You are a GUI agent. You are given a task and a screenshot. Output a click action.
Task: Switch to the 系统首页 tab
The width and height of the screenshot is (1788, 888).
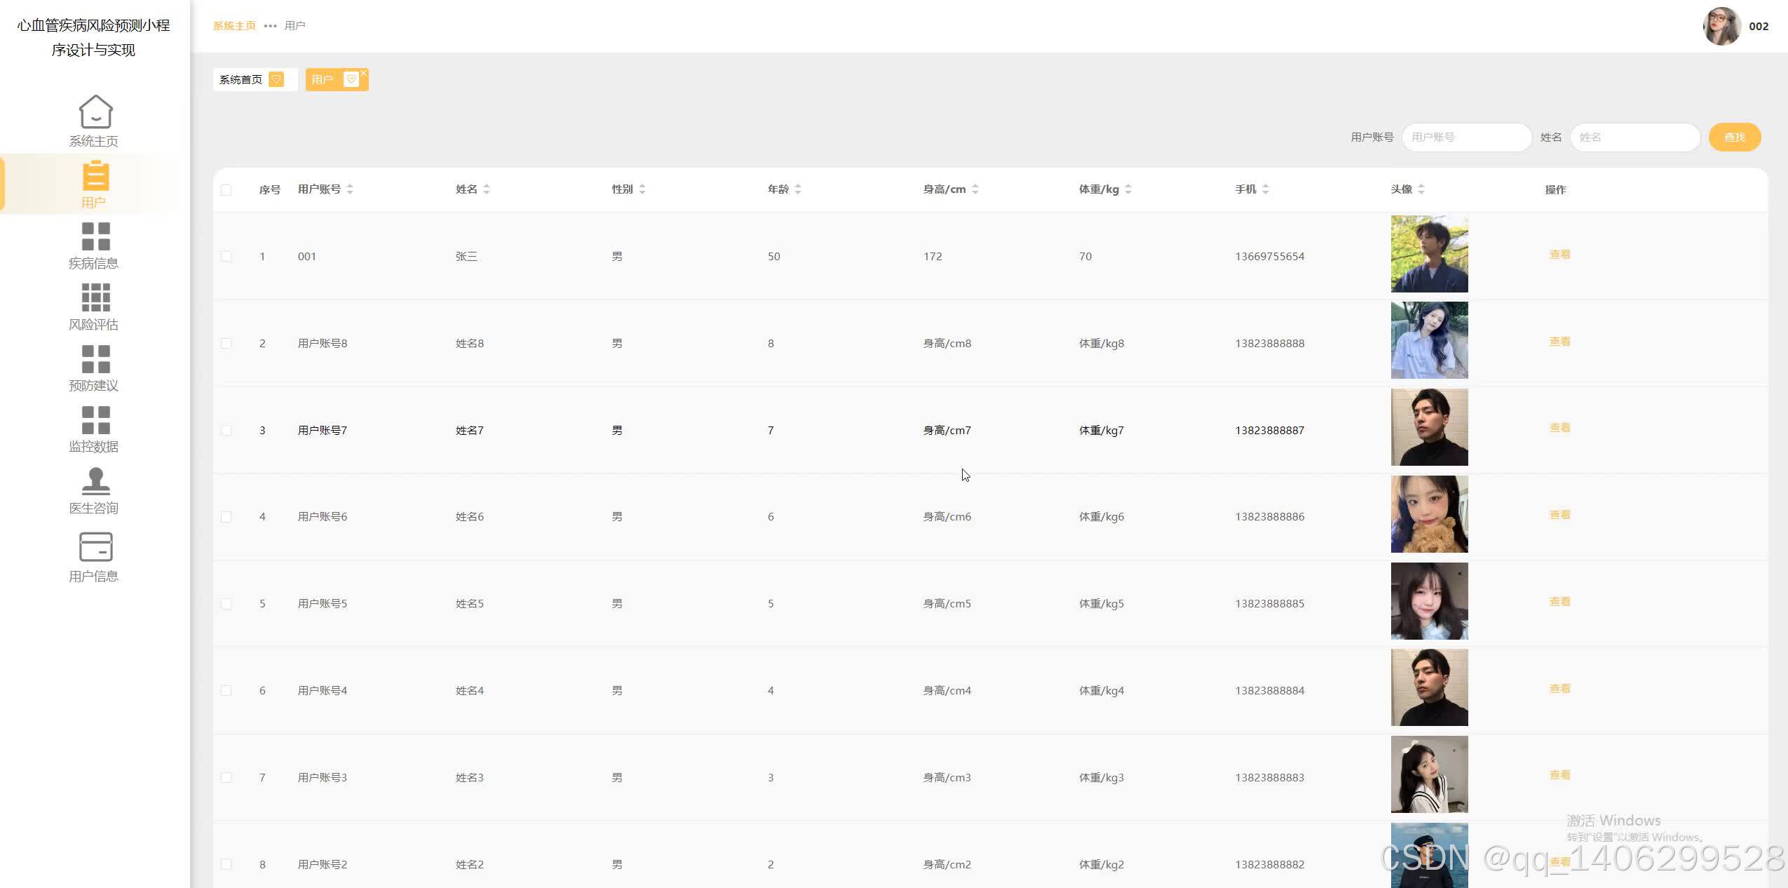coord(241,79)
